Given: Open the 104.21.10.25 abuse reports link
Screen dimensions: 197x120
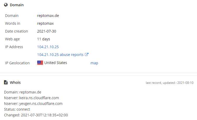Looking at the screenshot, I should click(x=60, y=55).
